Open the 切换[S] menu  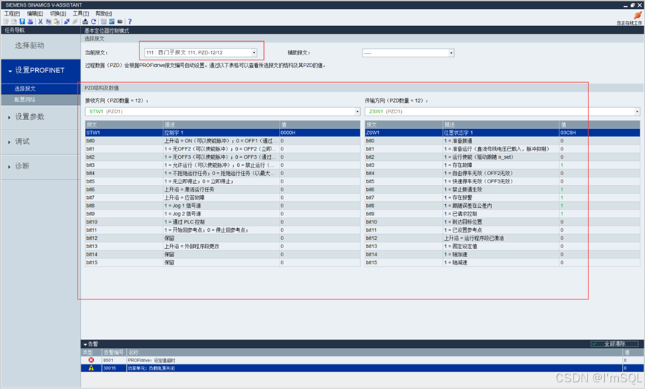tap(58, 13)
